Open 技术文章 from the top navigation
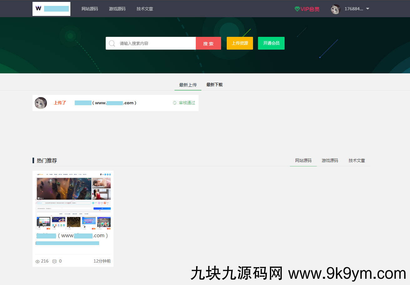The height and width of the screenshot is (285, 410). click(144, 9)
